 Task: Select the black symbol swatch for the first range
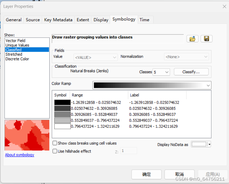pos(62,102)
